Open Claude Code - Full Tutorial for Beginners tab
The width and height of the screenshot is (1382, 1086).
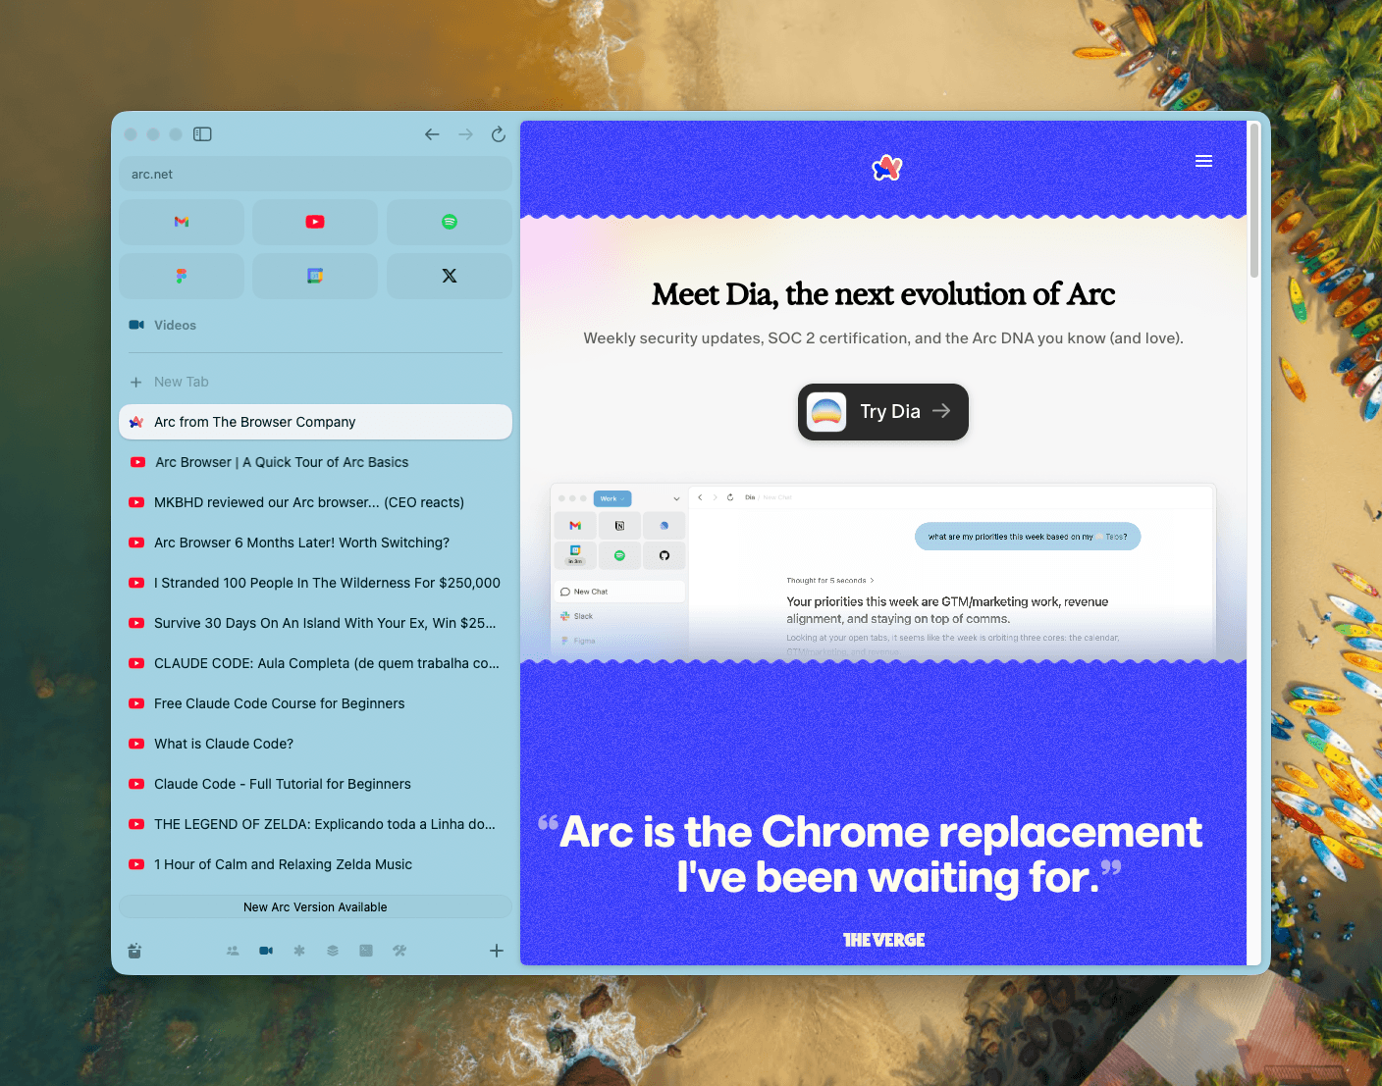click(315, 784)
